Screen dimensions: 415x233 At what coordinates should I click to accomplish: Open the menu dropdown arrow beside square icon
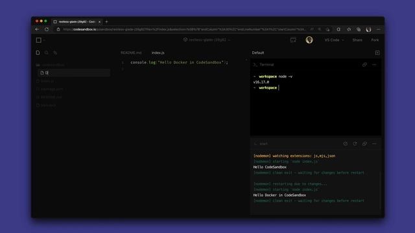(44, 40)
